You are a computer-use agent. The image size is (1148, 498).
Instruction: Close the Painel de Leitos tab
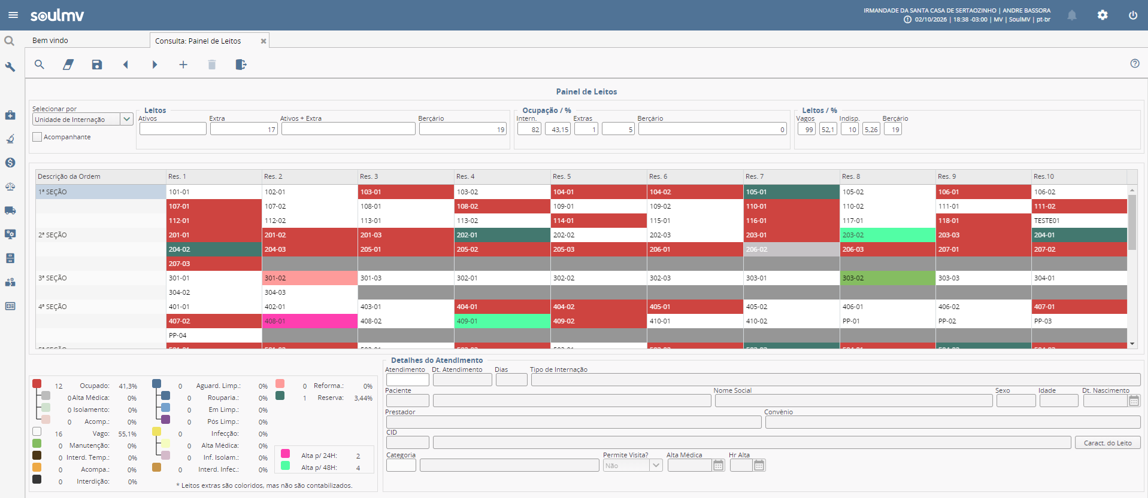coord(263,41)
